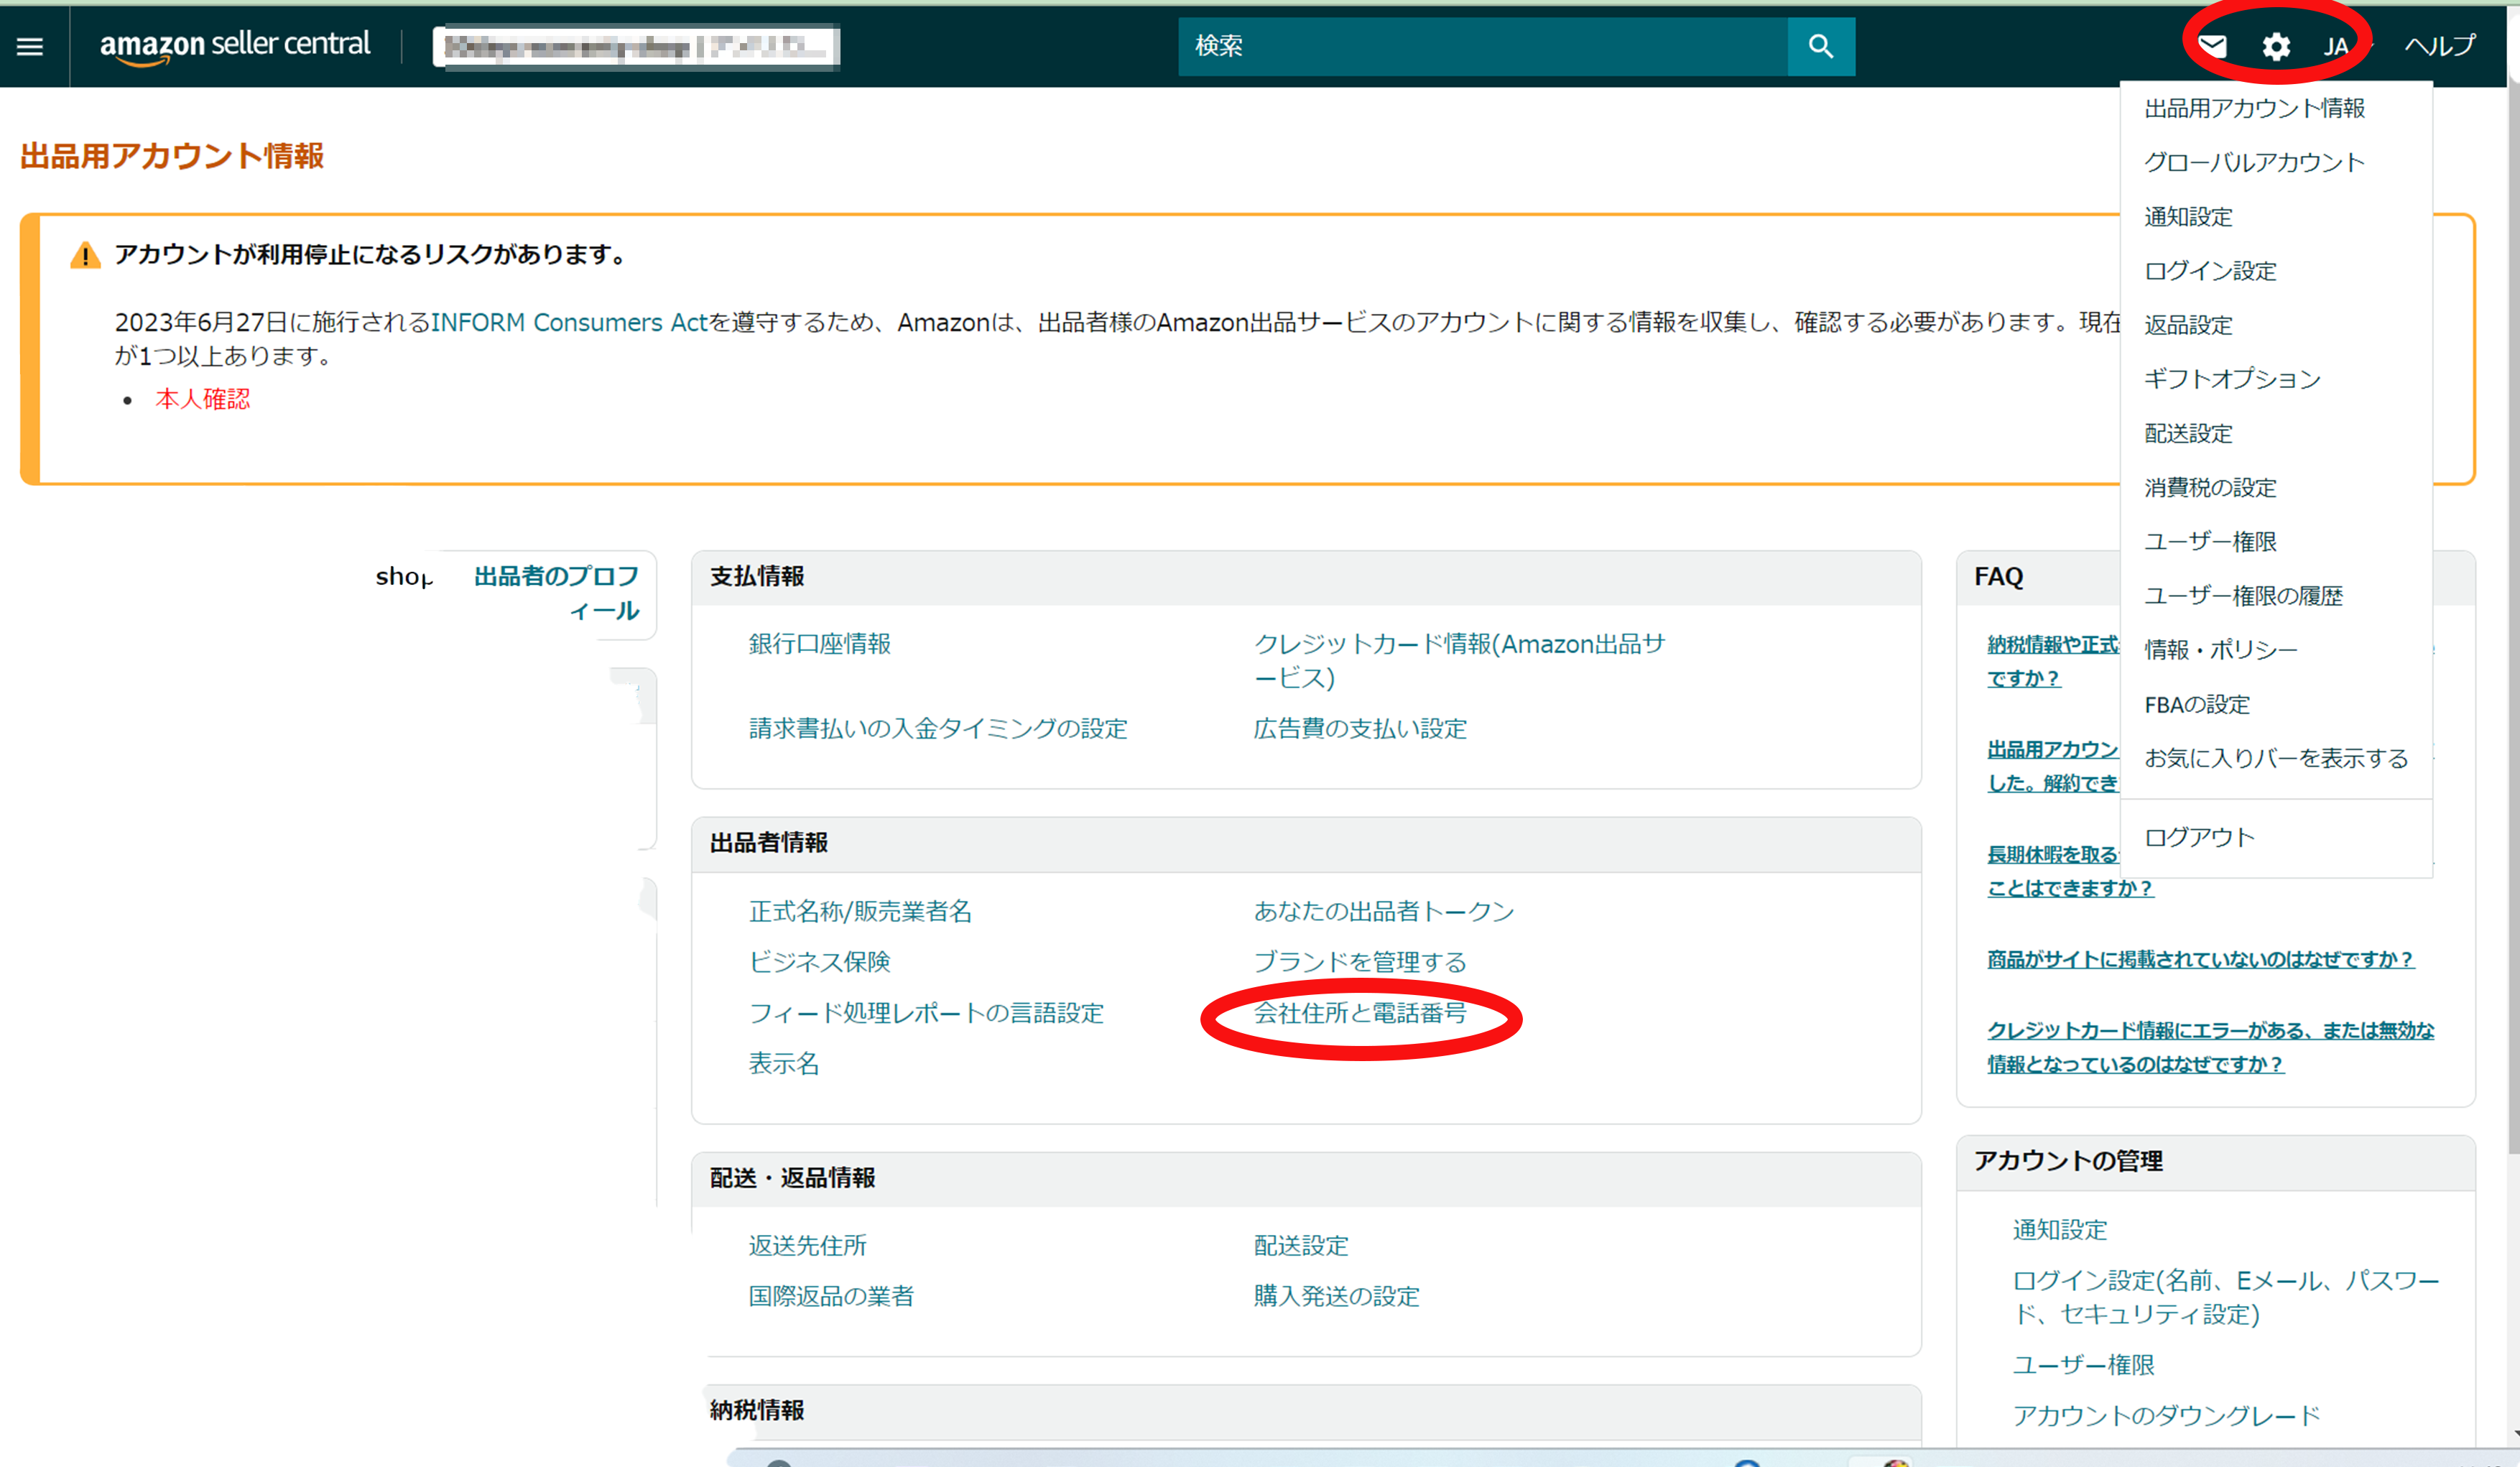Open 広告費の支払い設定 link
Screen dimensions: 2520x1467
pos(1360,729)
